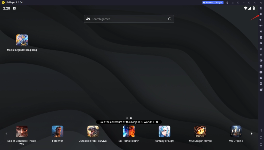Click the volume up icon

pyautogui.click(x=261, y=20)
